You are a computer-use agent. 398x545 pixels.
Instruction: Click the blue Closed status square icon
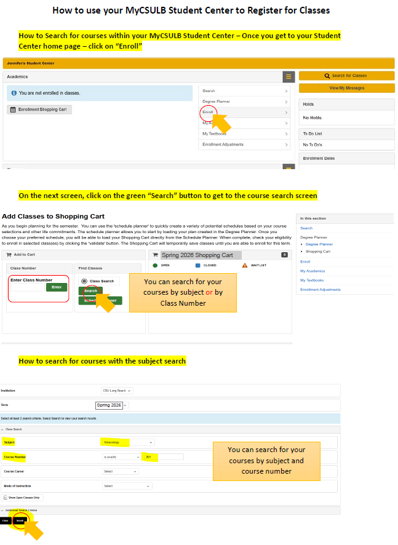point(198,265)
